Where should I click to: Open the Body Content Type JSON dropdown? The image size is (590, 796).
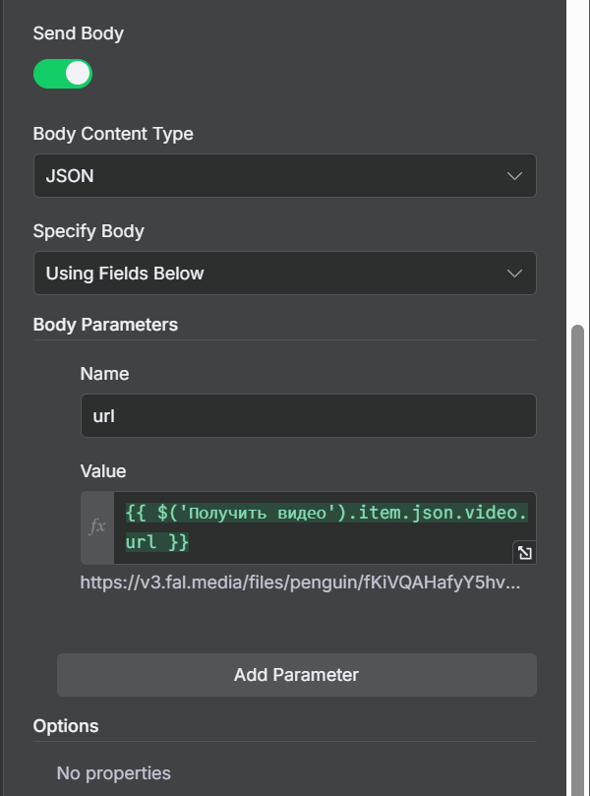click(284, 176)
